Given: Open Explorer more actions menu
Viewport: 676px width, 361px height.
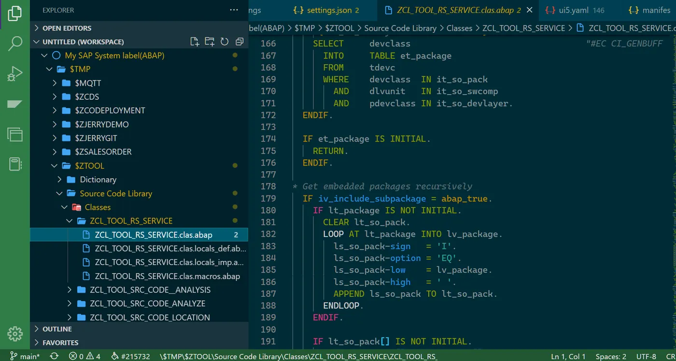Looking at the screenshot, I should pos(234,10).
